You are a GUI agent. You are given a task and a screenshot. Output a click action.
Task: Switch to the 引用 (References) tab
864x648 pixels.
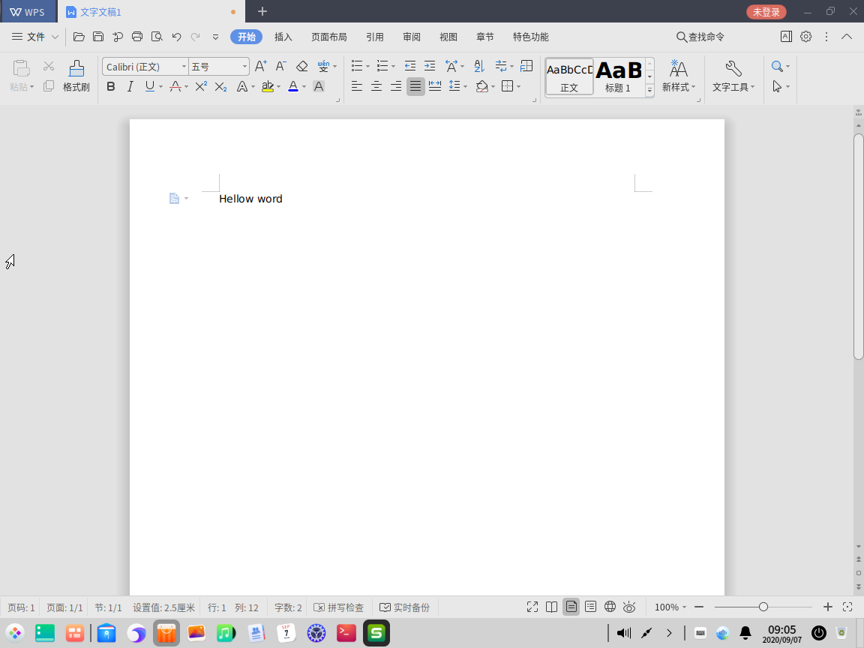[x=375, y=37]
